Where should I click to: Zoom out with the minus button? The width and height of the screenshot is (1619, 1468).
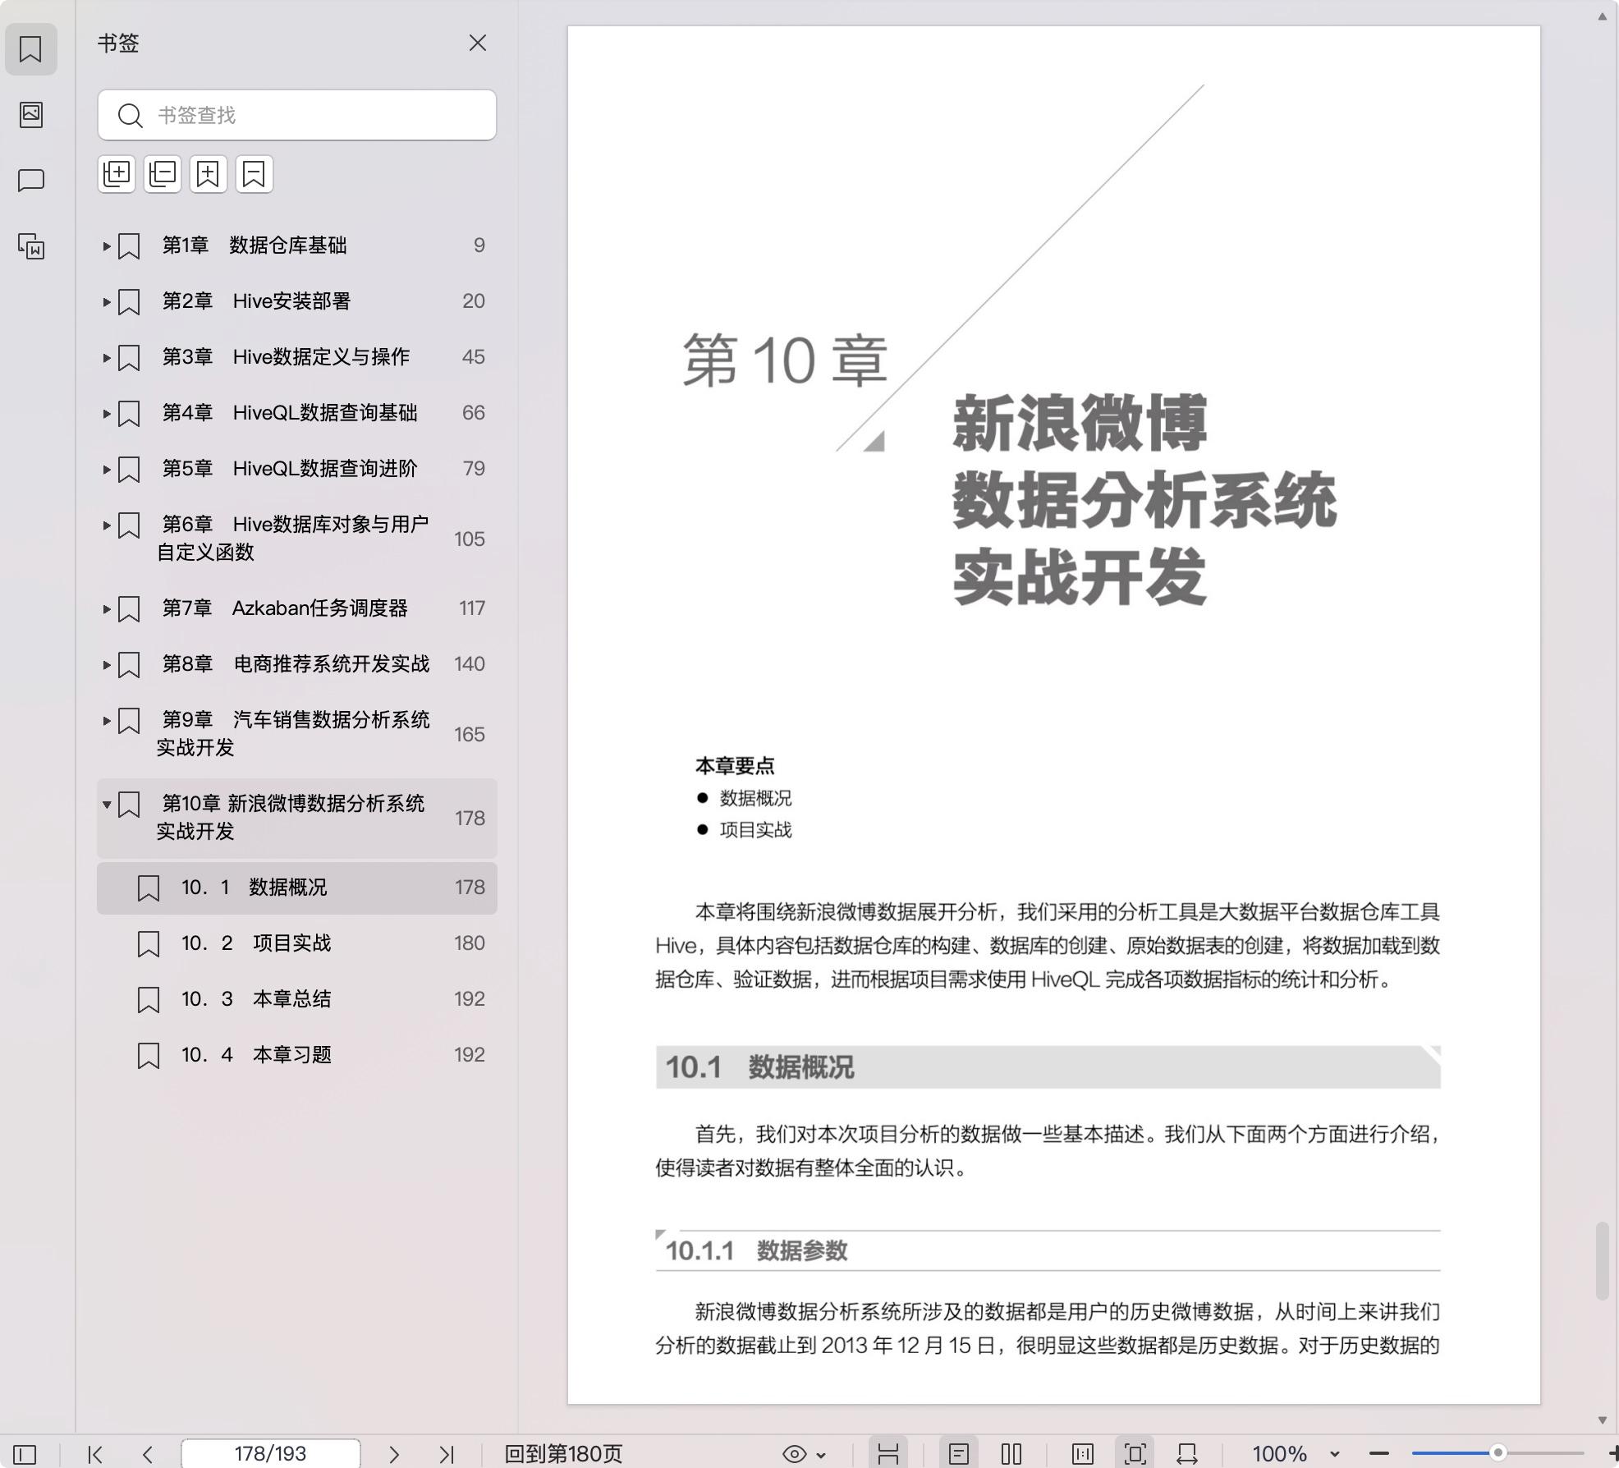(1379, 1454)
